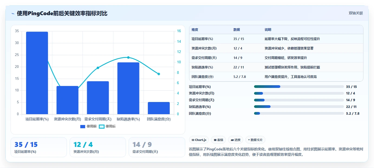Screen dimensions: 374x168
Task: Click the 资源冲突次数(月) table row label
Action: tap(204, 48)
